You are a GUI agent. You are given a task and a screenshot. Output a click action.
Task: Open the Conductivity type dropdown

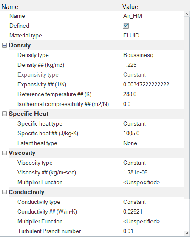pyautogui.click(x=153, y=202)
